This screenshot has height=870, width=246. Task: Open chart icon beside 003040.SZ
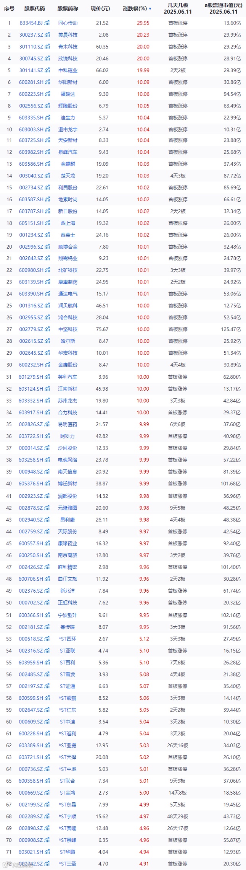(47, 176)
